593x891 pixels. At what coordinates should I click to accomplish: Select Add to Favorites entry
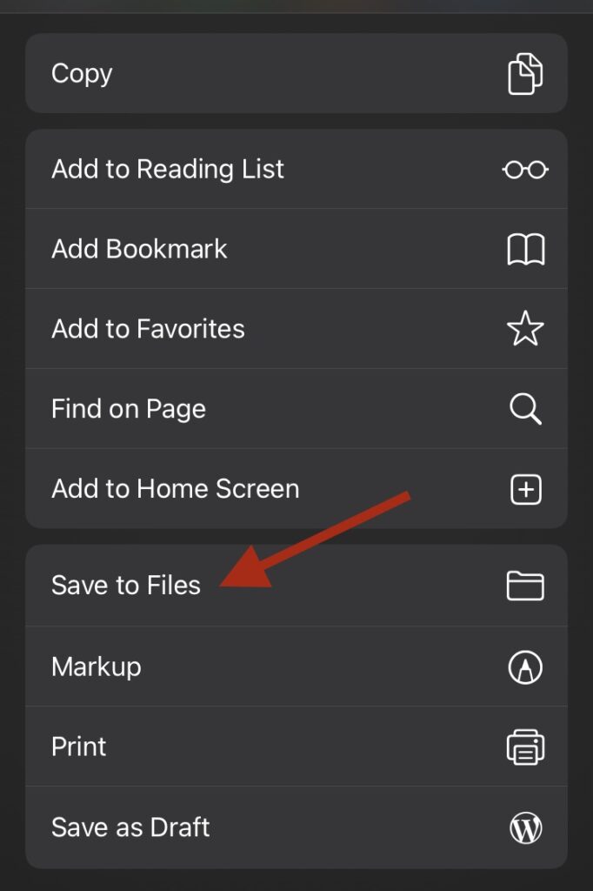[296, 328]
